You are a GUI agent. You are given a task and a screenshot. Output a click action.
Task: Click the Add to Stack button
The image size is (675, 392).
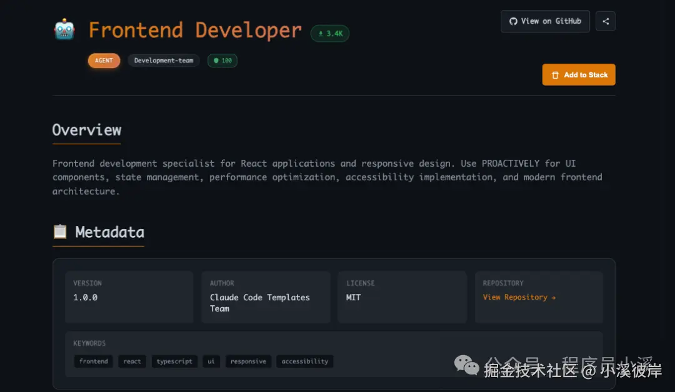pyautogui.click(x=579, y=75)
